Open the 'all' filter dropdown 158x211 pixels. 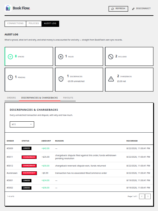point(22,124)
